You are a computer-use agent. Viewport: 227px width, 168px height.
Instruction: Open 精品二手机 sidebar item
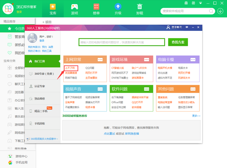(x=42, y=111)
